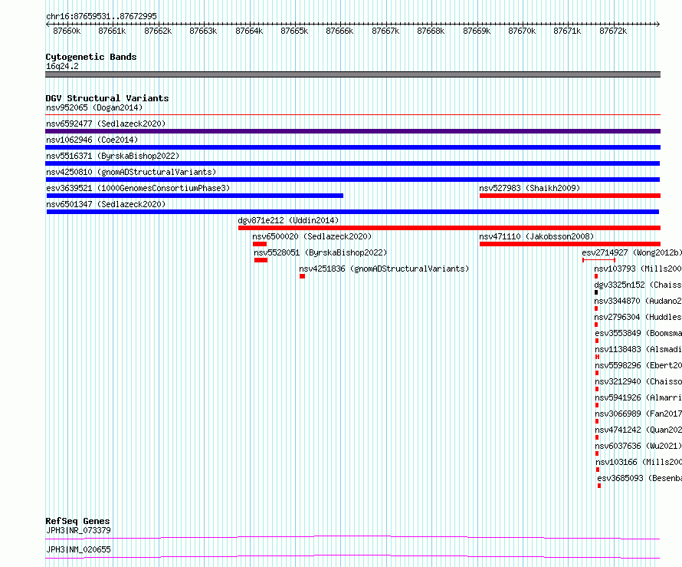The image size is (682, 567).
Task: Click the 87669k ruler position
Action: 477,31
